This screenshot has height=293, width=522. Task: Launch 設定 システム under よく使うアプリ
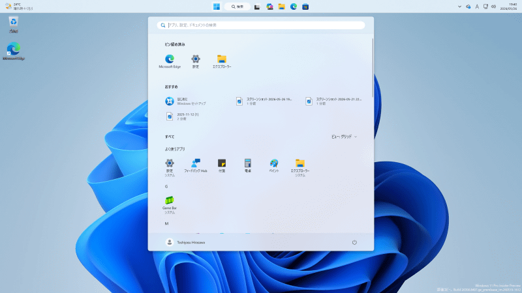[x=170, y=167]
